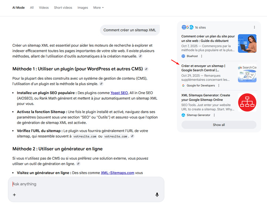Open the options menu next to Bluehost
This screenshot has height=206, width=267.
coord(202,56)
